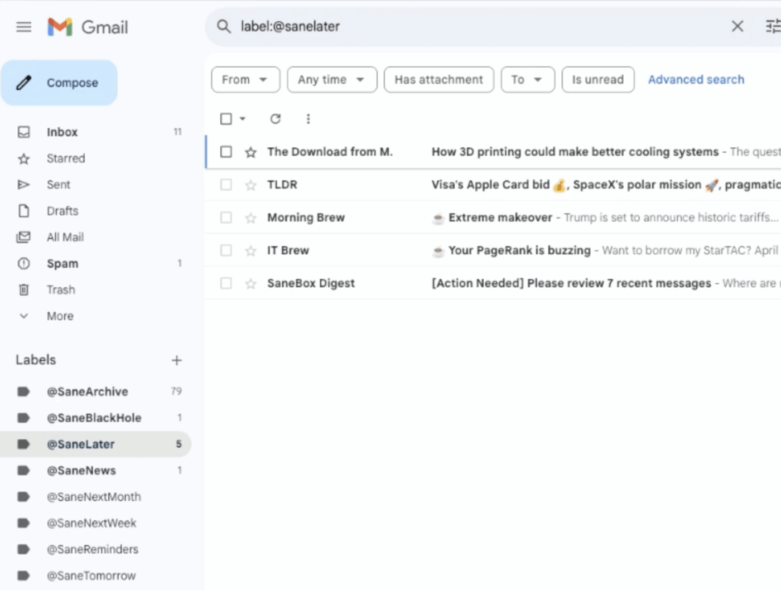Open How 3D printing could make better cooling email

coord(575,152)
